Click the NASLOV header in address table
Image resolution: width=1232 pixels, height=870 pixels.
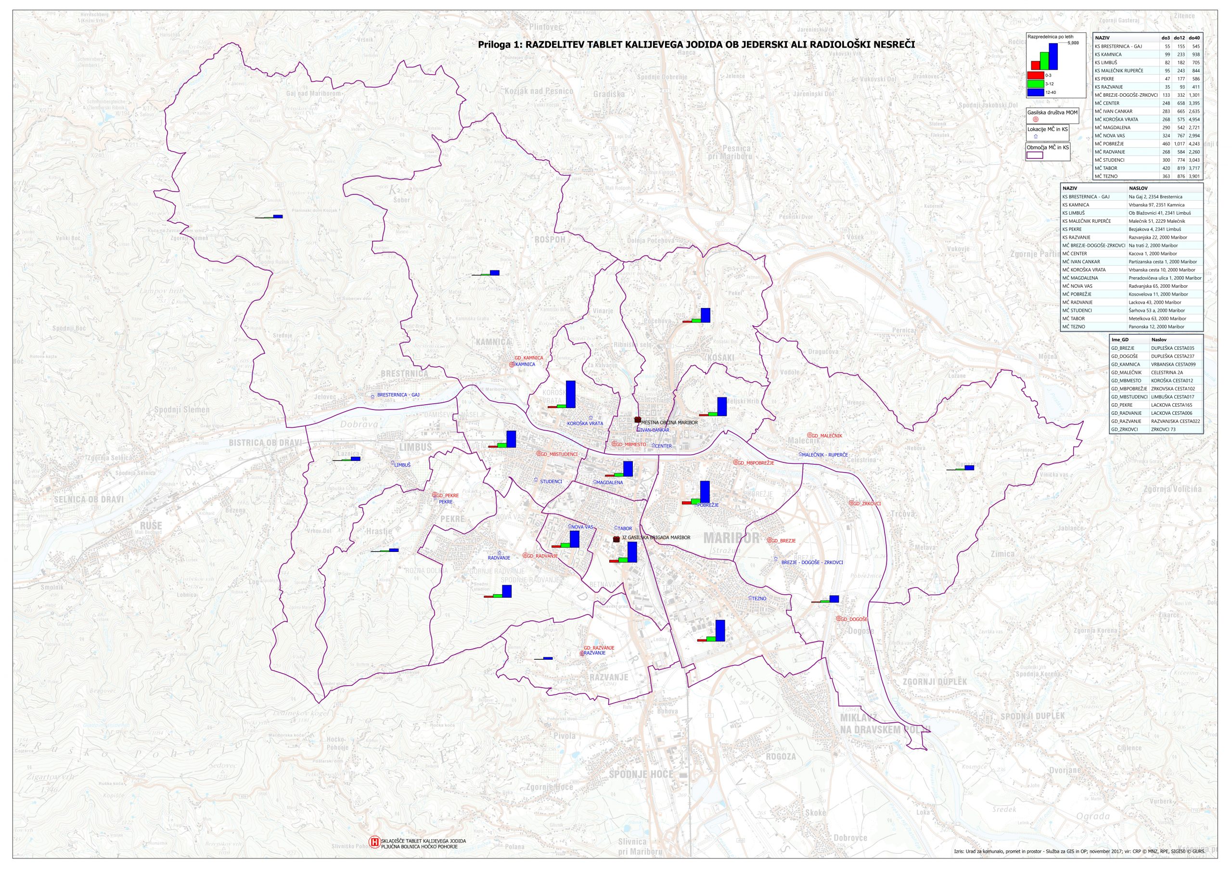pyautogui.click(x=1138, y=188)
